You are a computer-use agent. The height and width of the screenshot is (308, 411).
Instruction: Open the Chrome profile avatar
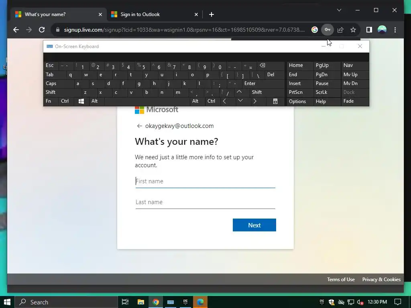point(382,30)
